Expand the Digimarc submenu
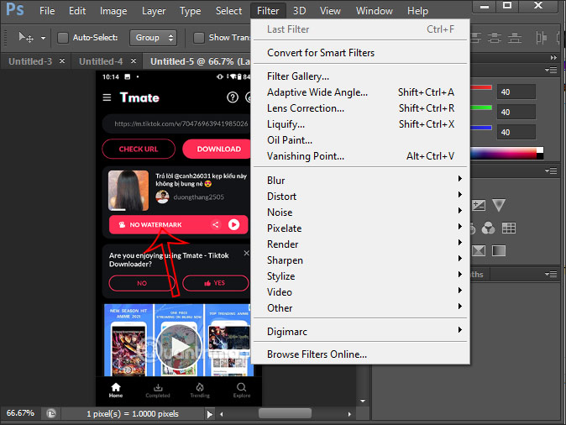 [x=360, y=332]
